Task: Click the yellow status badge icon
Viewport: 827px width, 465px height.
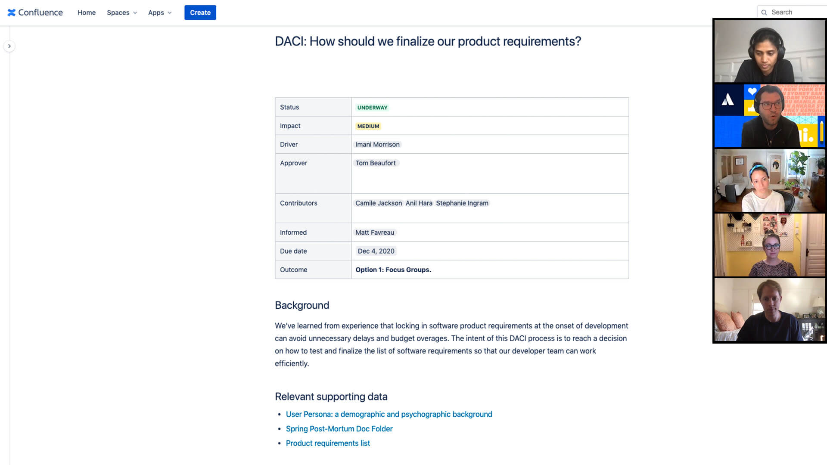Action: [x=368, y=125]
